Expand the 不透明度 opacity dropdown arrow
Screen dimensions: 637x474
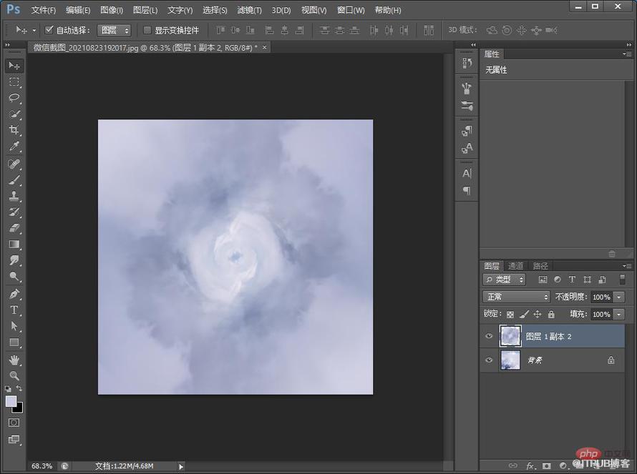618,297
